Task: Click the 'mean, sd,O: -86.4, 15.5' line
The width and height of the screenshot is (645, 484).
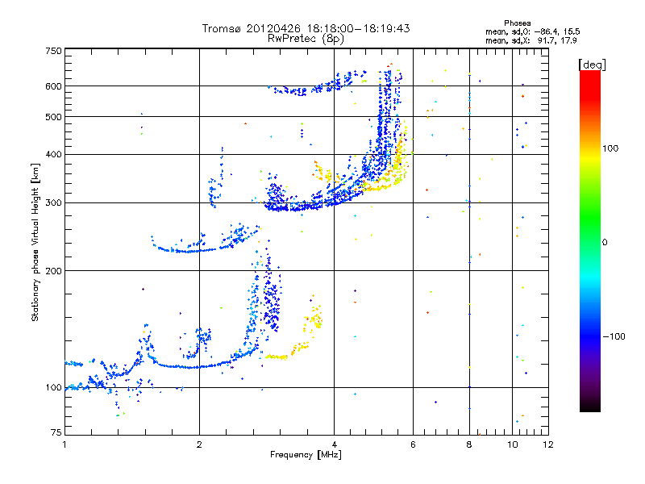Action: pos(533,31)
